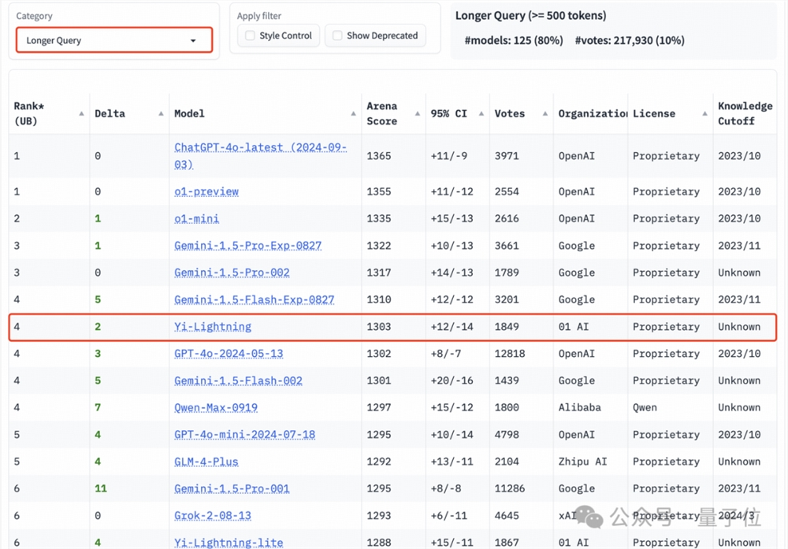Open Gemini-1.5-Pro-002 model link
Viewport: 788px width, 549px height.
pyautogui.click(x=232, y=273)
